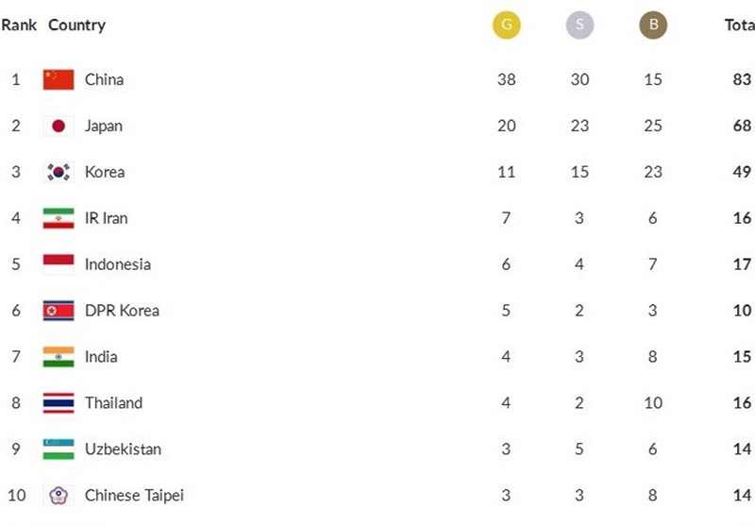Sort by the Country column header
This screenshot has height=526, width=755.
[77, 25]
